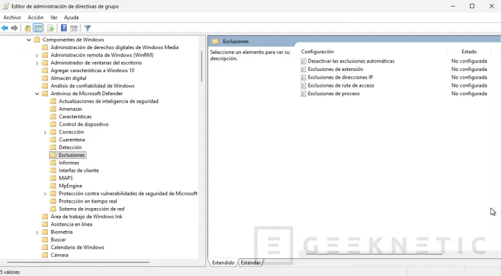Select Agregar características a Windows 10
This screenshot has width=502, height=276.
(x=93, y=70)
